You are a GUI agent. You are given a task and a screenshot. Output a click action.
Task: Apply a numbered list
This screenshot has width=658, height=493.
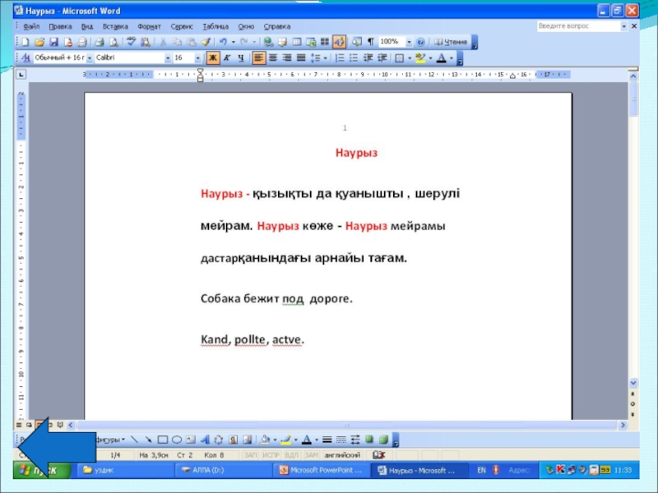pyautogui.click(x=340, y=58)
